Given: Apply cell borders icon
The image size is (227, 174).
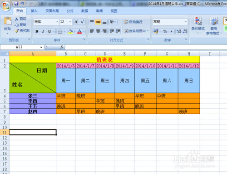Looking at the screenshot, I should point(60,31).
